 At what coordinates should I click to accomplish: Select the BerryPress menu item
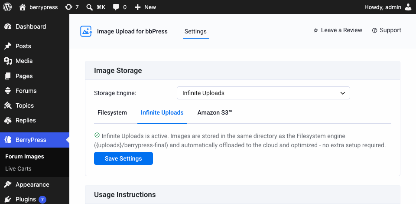click(35, 140)
